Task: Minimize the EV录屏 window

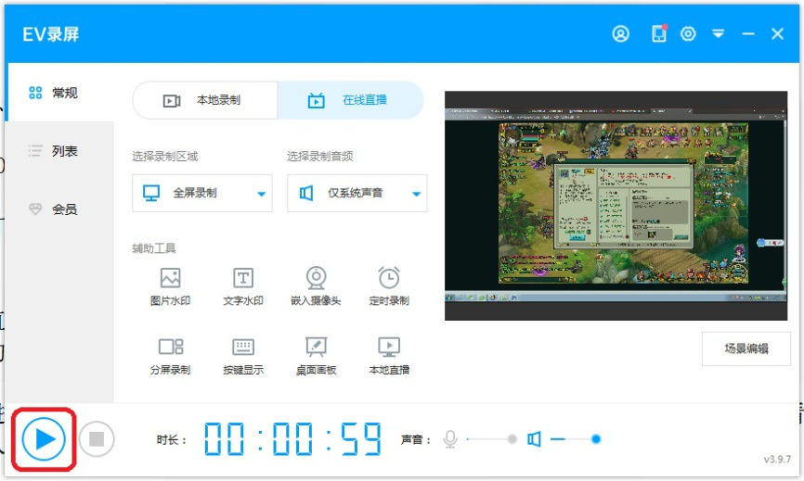Action: [x=748, y=33]
